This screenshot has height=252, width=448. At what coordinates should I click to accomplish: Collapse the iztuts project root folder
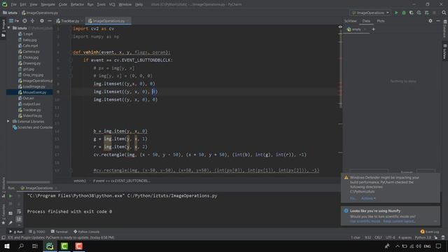pos(9,28)
